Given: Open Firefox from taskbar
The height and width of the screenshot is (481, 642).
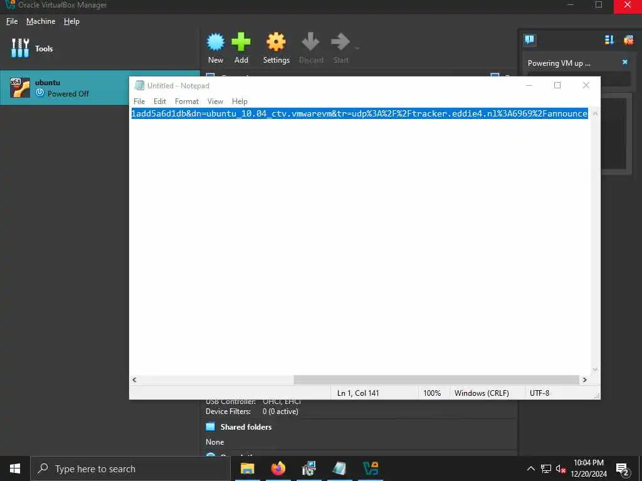Looking at the screenshot, I should pos(278,468).
